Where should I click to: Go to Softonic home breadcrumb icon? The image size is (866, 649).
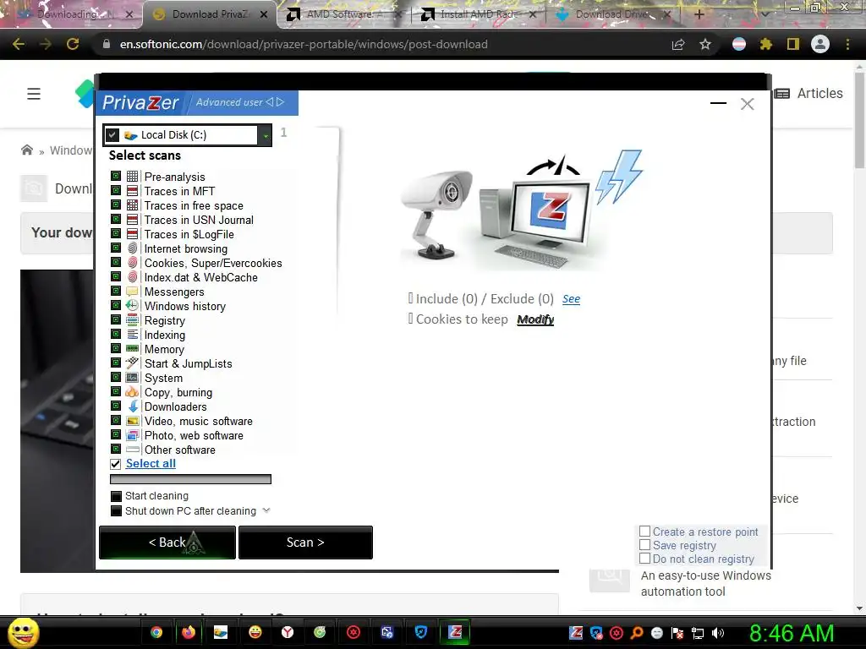pos(27,150)
